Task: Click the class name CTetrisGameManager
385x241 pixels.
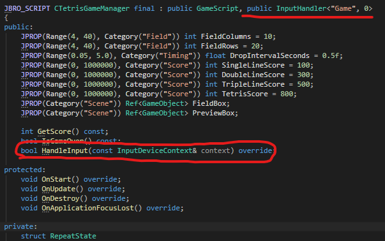Action: 92,8
